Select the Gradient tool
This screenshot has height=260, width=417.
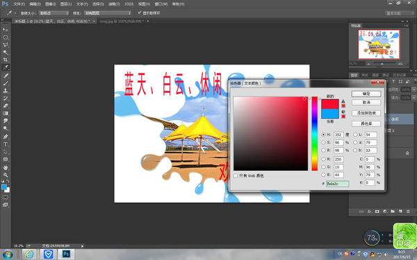6,113
